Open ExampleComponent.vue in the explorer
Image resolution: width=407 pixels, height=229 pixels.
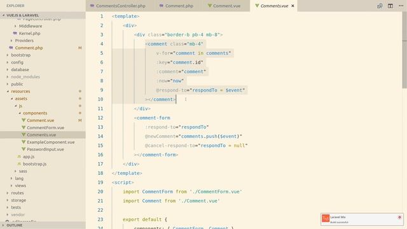[51, 142]
